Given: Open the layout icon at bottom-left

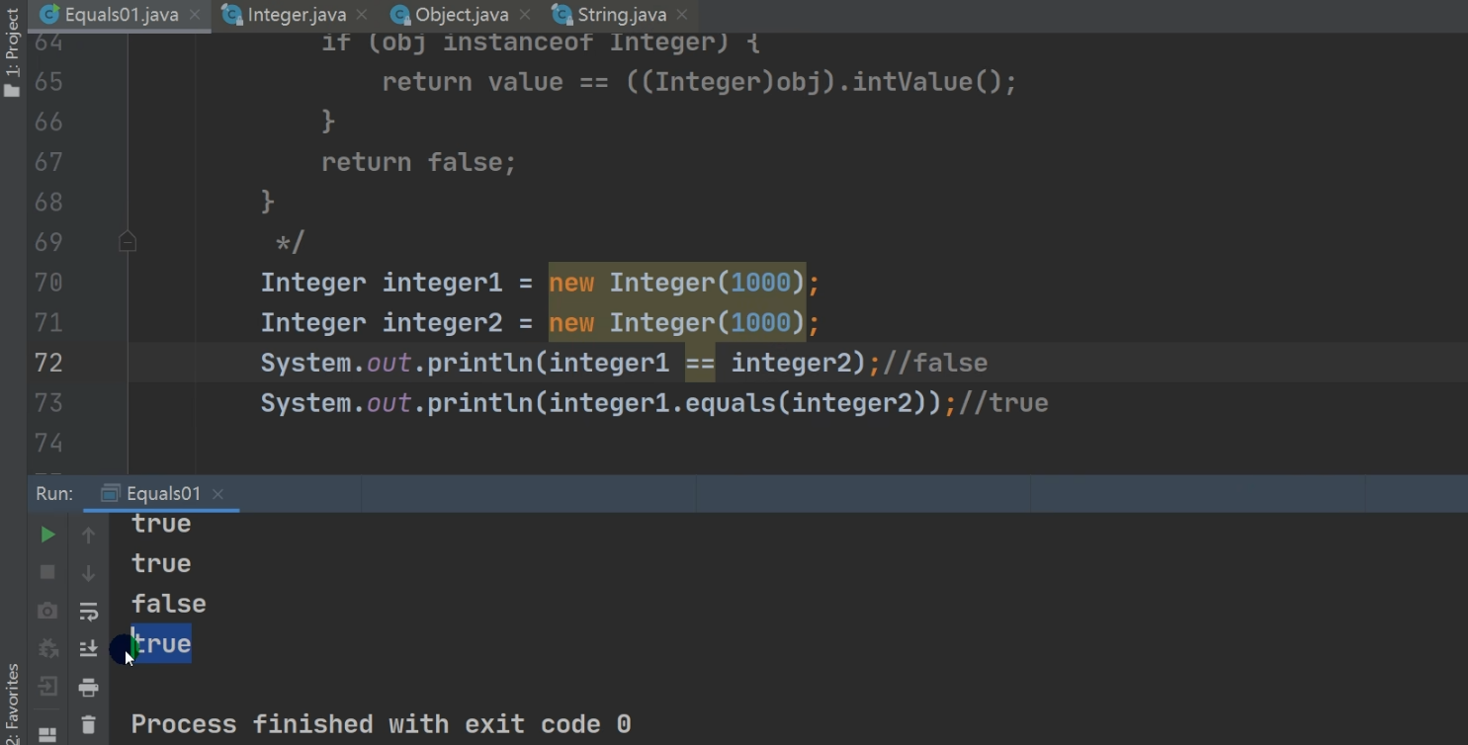Looking at the screenshot, I should (47, 734).
